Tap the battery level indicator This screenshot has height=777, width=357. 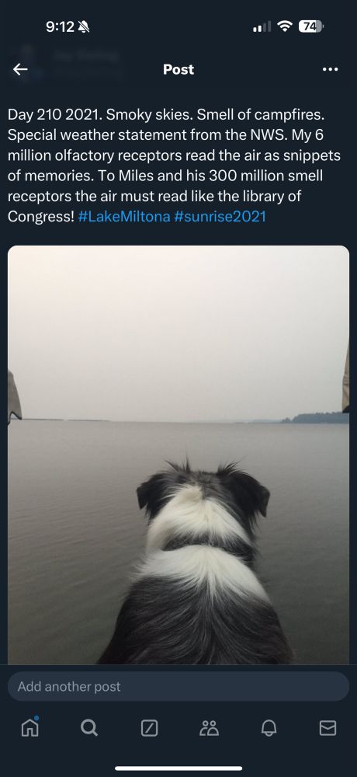tap(311, 26)
